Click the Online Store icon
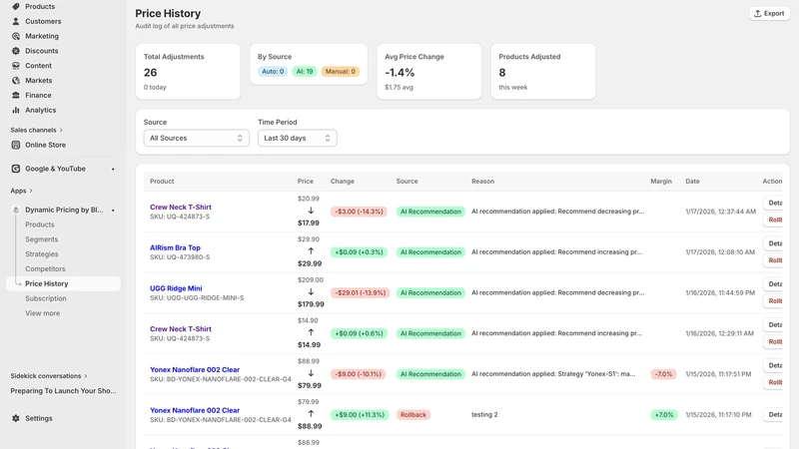 pyautogui.click(x=16, y=145)
